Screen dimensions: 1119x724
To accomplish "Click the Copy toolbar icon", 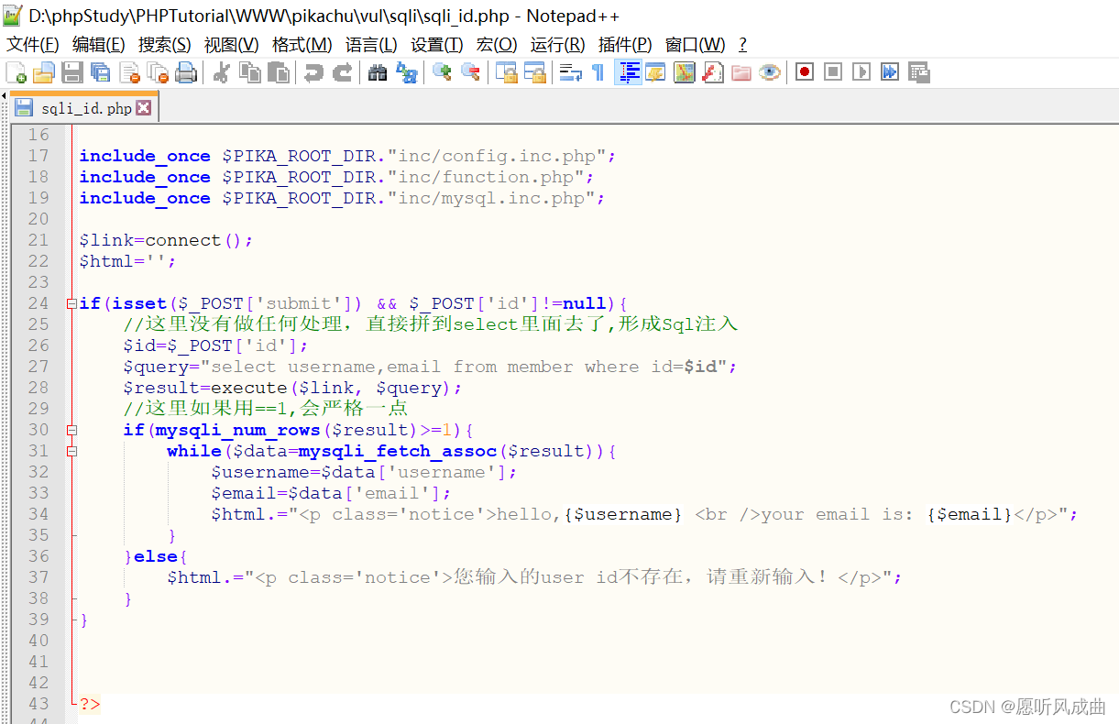I will click(x=249, y=72).
